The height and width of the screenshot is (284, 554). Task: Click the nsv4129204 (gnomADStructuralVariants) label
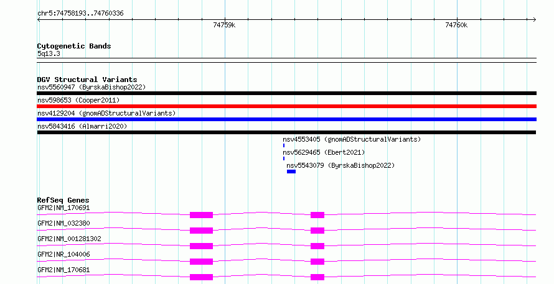[106, 113]
